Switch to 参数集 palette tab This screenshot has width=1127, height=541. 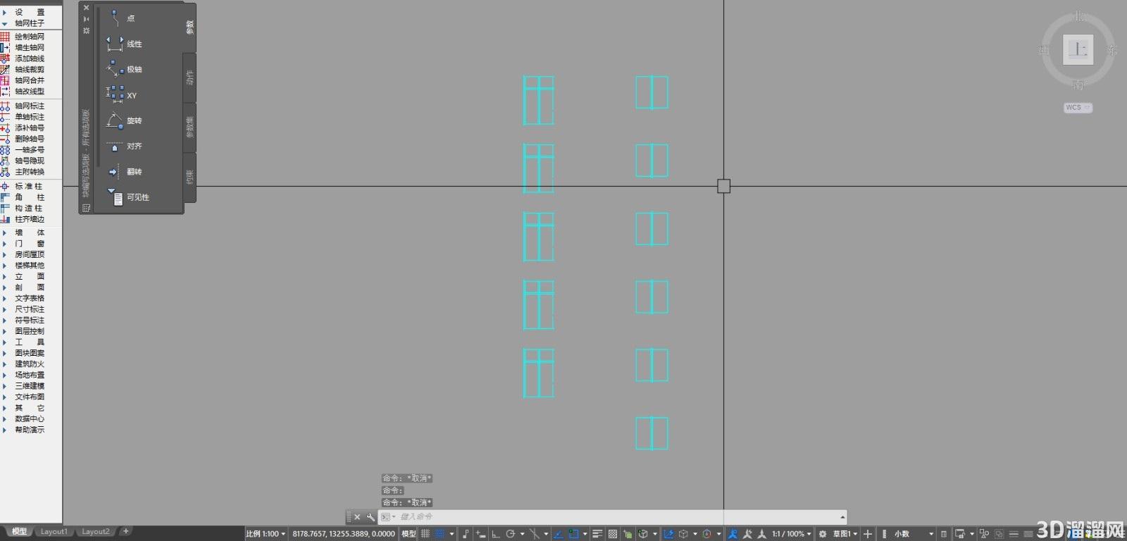click(189, 128)
